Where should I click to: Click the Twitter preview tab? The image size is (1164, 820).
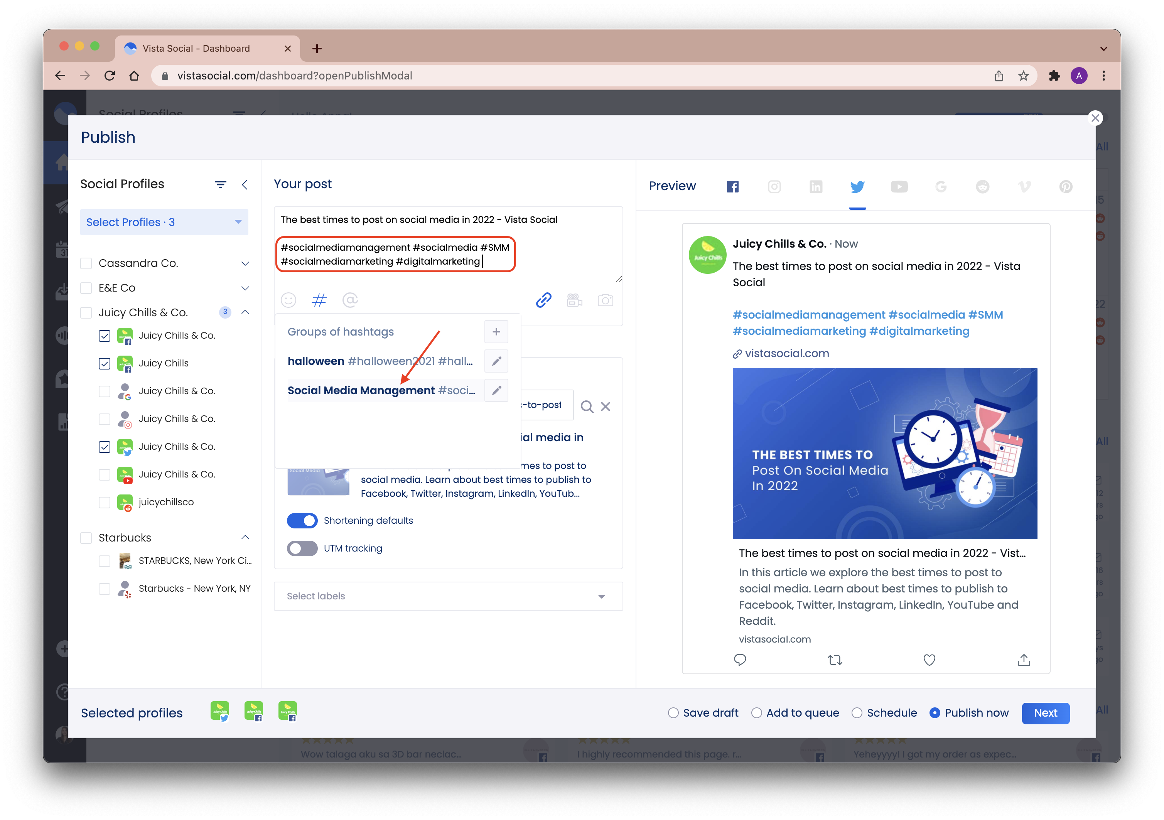(x=856, y=186)
